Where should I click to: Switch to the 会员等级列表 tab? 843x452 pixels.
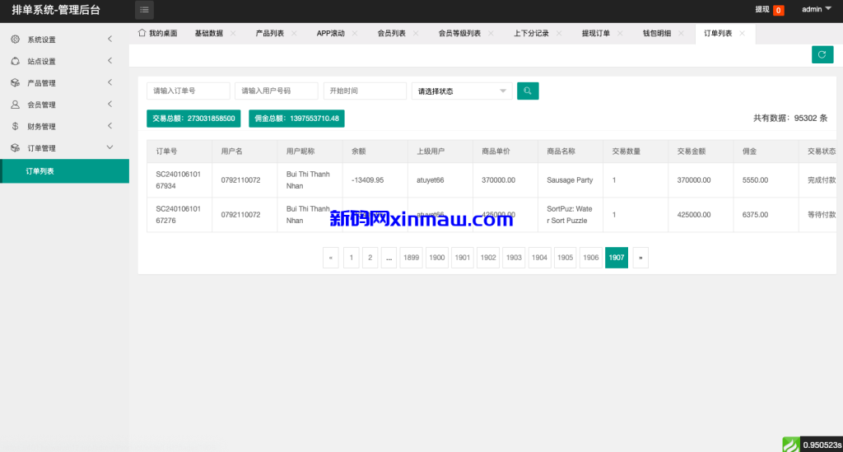[x=459, y=33]
